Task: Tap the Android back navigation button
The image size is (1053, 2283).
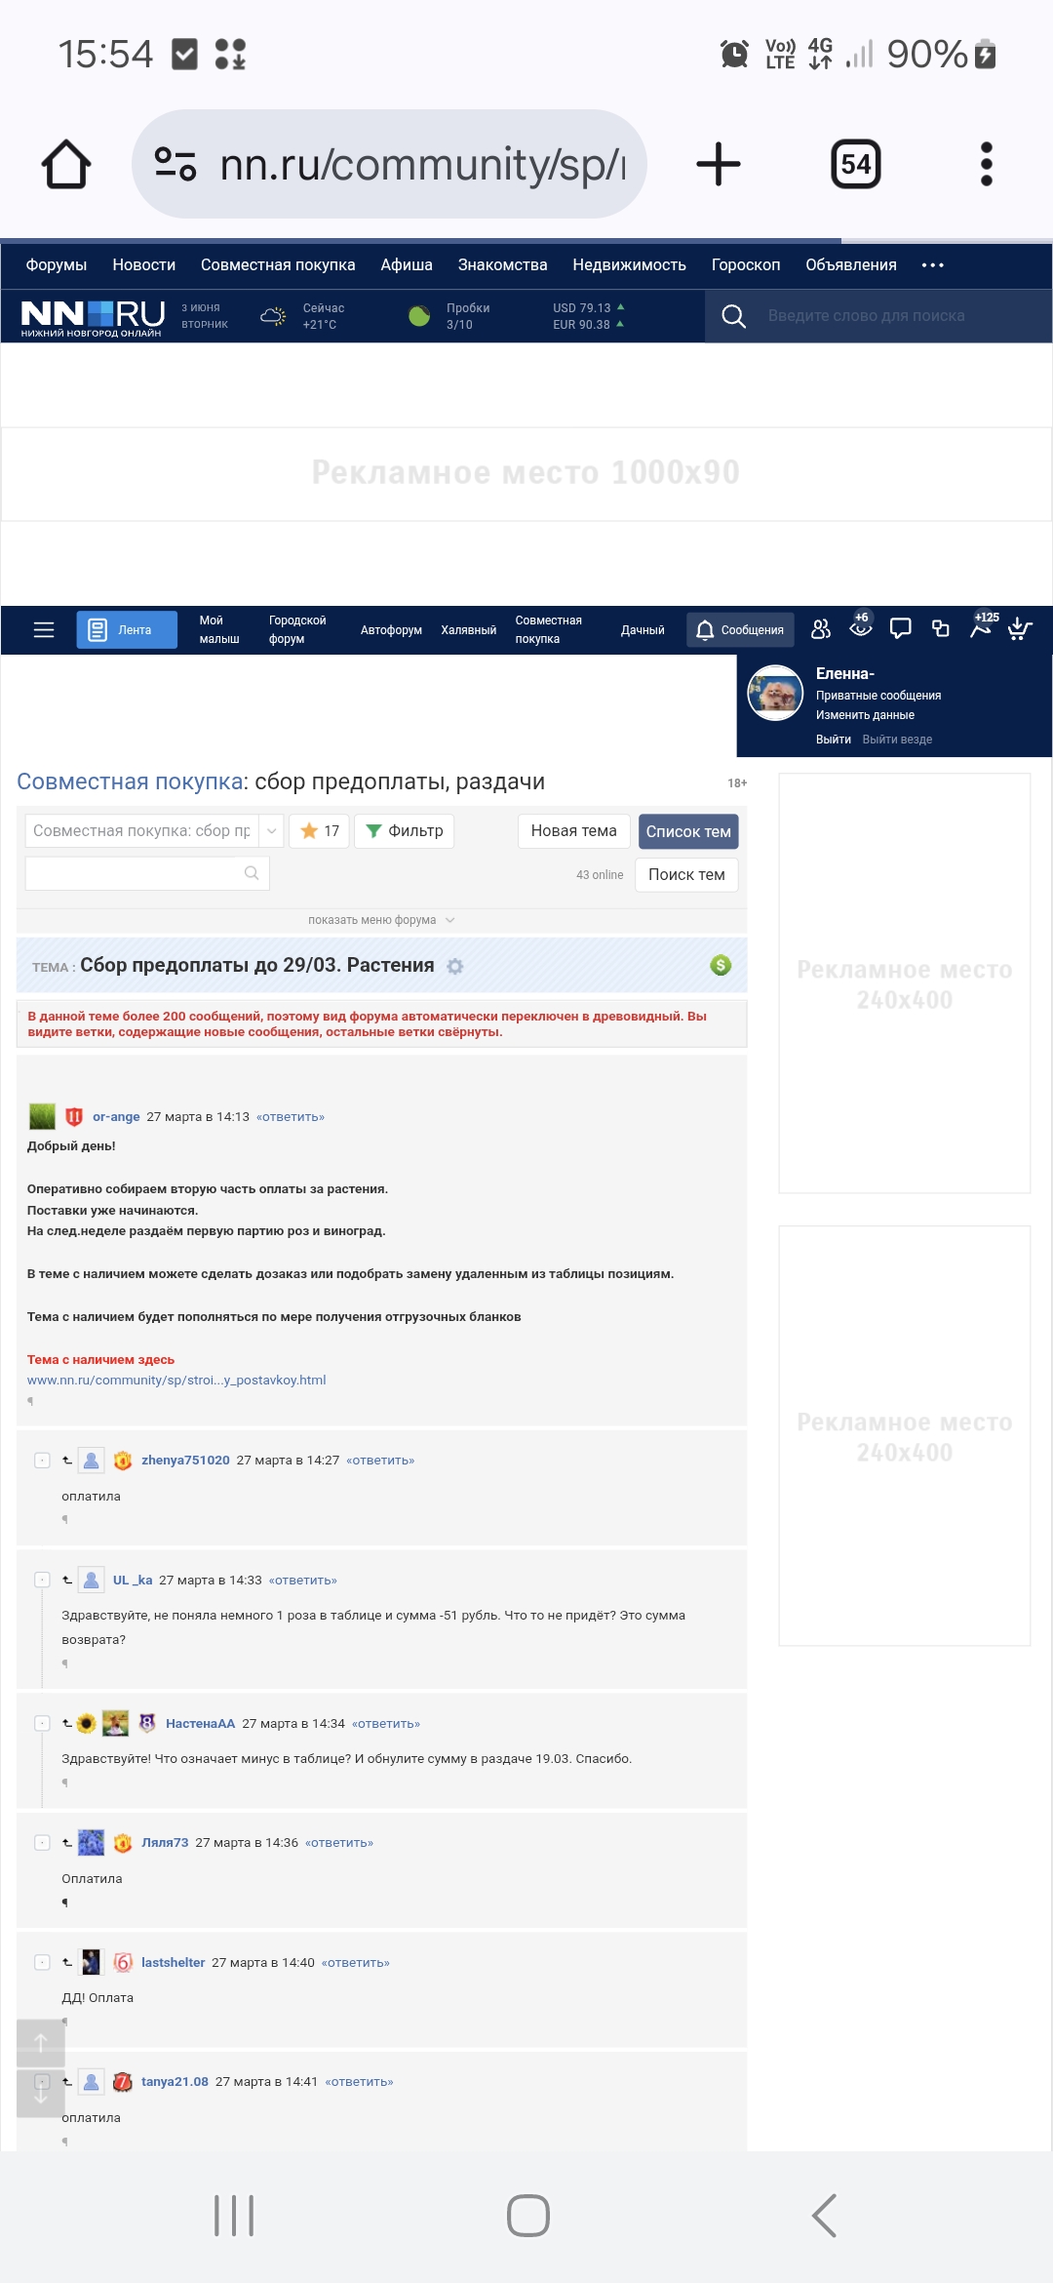Action: 825,2216
